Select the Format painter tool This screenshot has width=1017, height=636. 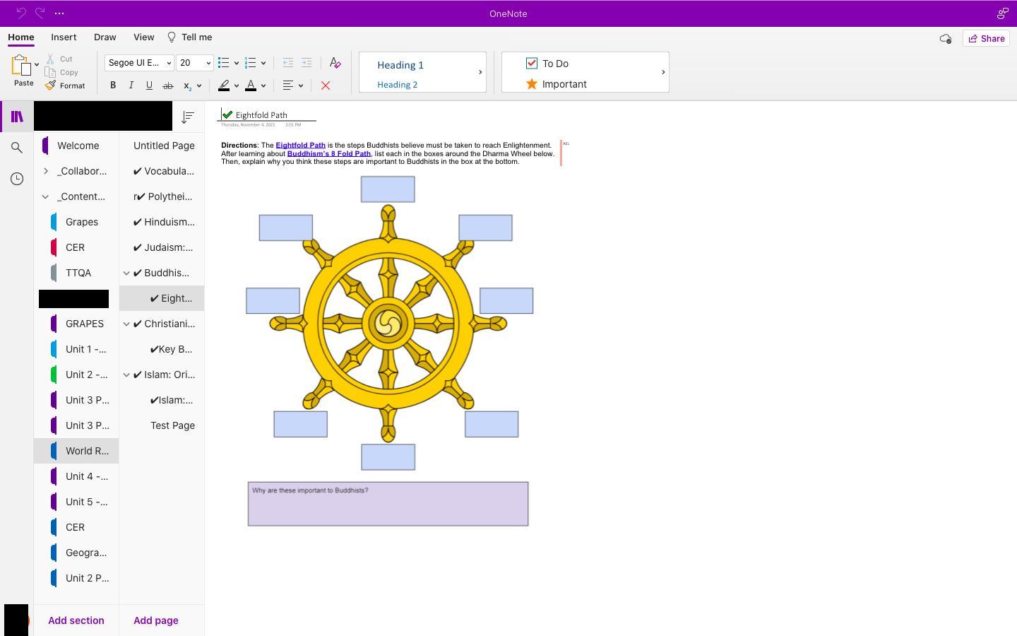(x=65, y=86)
